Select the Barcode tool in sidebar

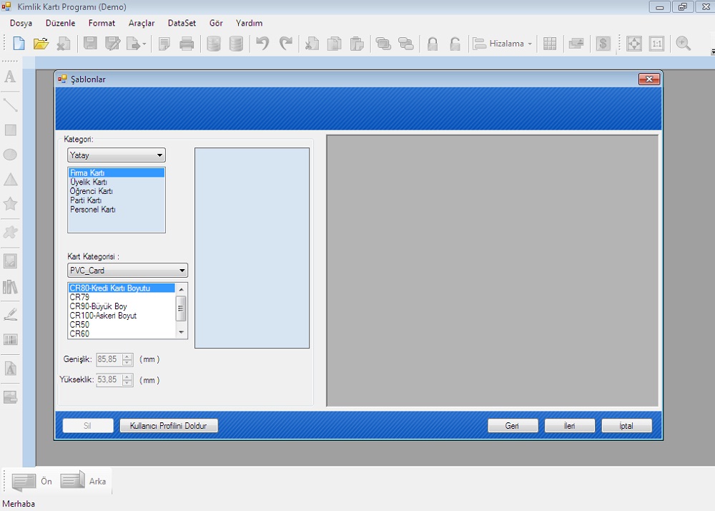tap(10, 339)
